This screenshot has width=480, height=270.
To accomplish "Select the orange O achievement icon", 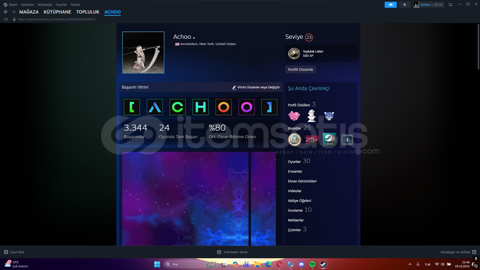I will pyautogui.click(x=224, y=107).
